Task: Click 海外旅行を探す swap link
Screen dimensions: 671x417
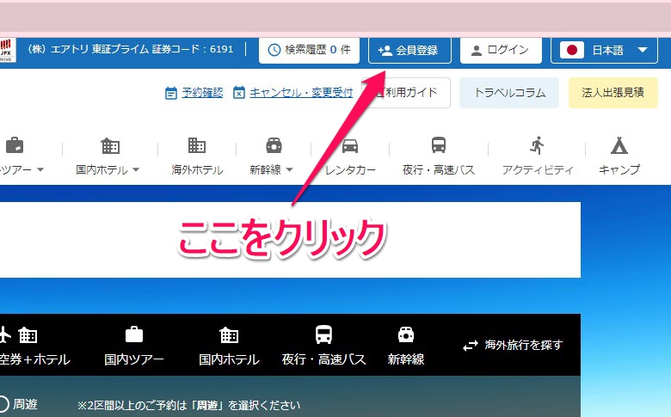Action: 513,345
